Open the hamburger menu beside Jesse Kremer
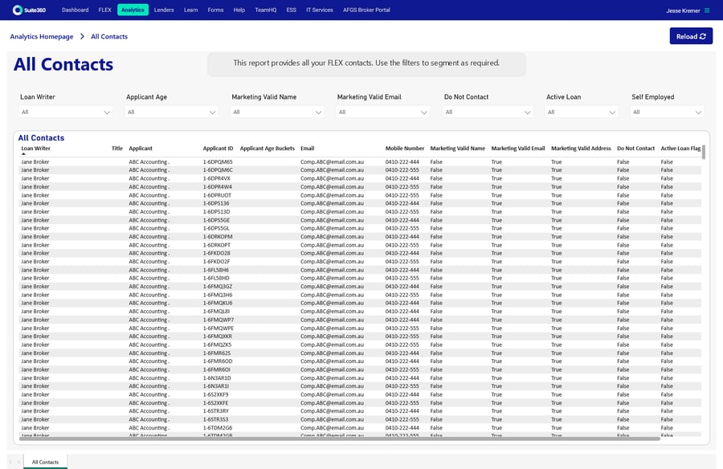Image resolution: width=723 pixels, height=469 pixels. point(707,10)
